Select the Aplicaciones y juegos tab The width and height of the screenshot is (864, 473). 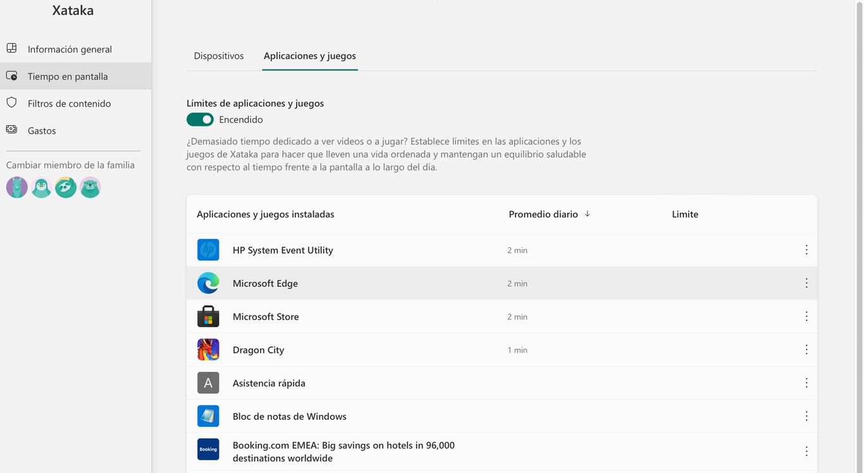pyautogui.click(x=310, y=56)
